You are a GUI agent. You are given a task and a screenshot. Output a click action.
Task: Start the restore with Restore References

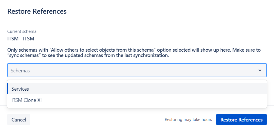241,120
